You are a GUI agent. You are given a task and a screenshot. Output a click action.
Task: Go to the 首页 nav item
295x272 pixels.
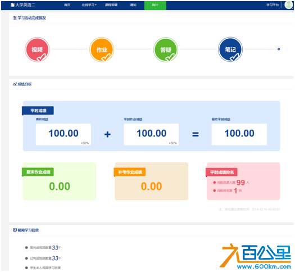67,5
